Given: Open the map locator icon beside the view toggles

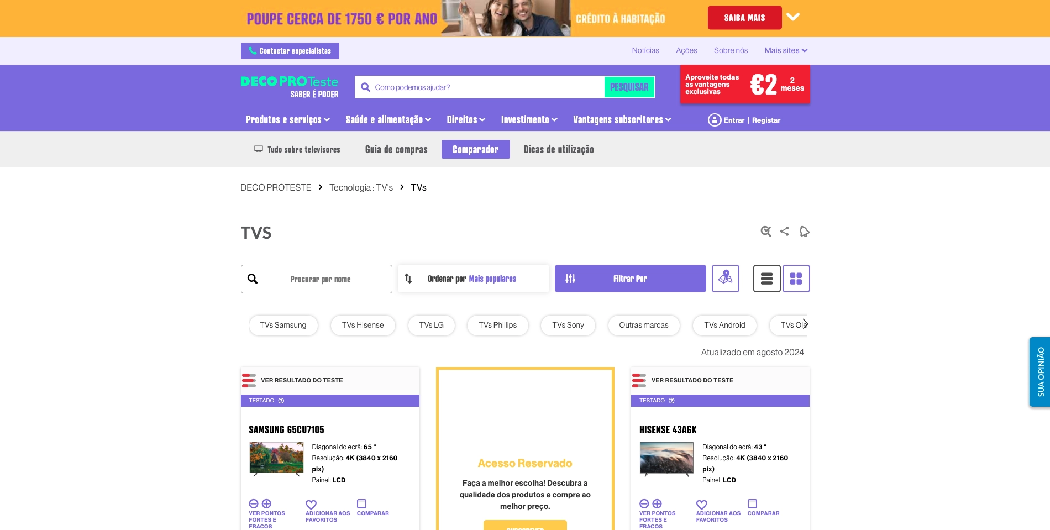Looking at the screenshot, I should (726, 279).
